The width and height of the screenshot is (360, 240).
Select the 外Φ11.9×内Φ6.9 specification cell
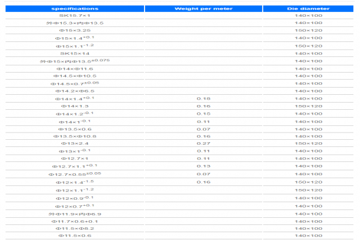75,214
